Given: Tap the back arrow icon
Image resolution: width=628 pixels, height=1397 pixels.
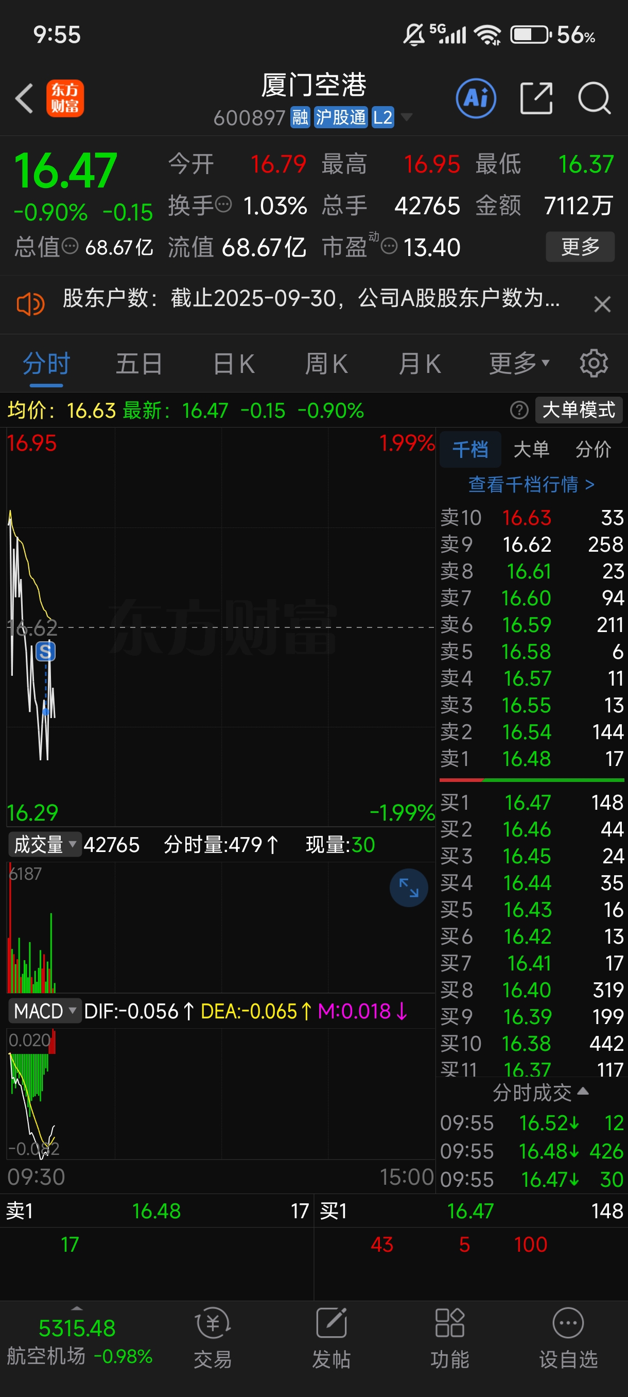Looking at the screenshot, I should pyautogui.click(x=24, y=98).
